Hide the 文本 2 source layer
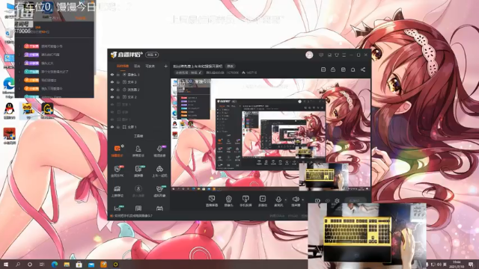The width and height of the screenshot is (479, 269). click(112, 97)
